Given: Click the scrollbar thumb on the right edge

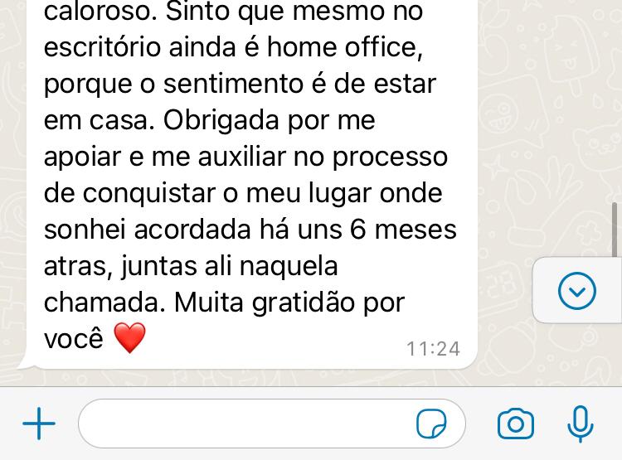Looking at the screenshot, I should pos(615,230).
